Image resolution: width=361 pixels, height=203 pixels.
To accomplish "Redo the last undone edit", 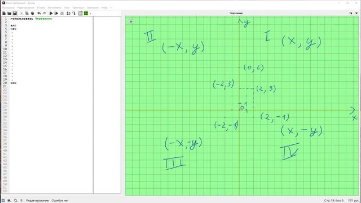I will pyautogui.click(x=44, y=14).
